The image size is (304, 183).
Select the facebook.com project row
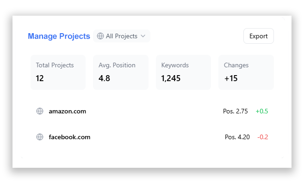click(152, 137)
